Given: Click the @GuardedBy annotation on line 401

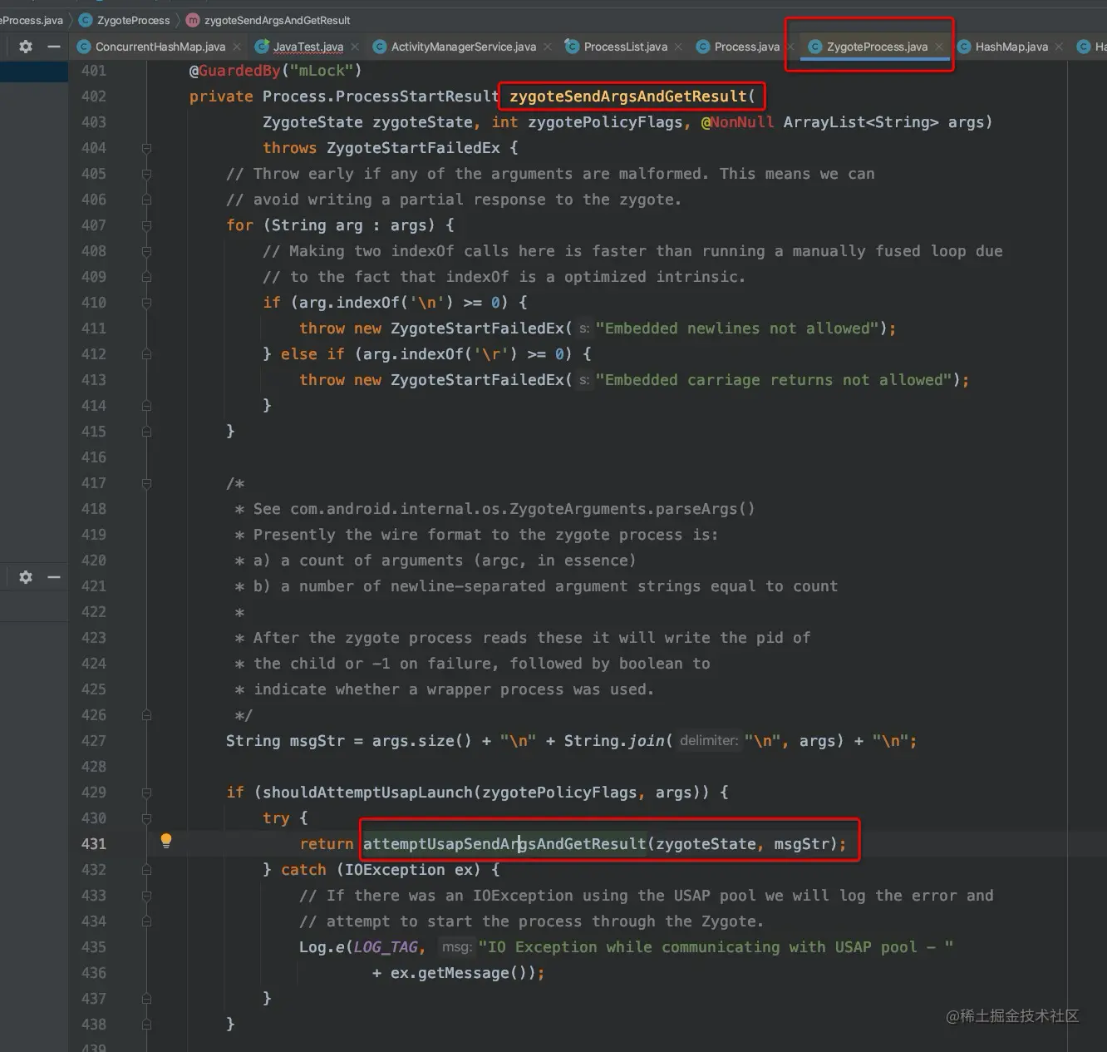Looking at the screenshot, I should [234, 71].
